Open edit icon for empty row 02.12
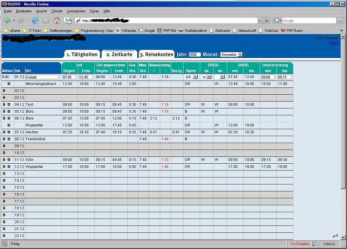Viewport: 347px width, 249px height. point(4,91)
